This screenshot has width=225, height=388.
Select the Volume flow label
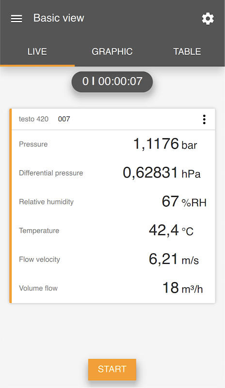pyautogui.click(x=38, y=288)
